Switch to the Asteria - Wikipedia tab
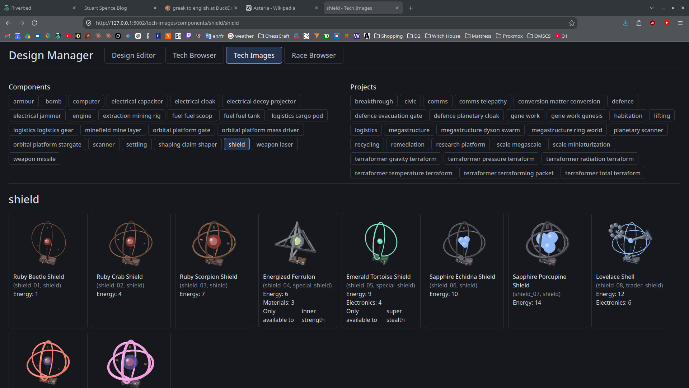The height and width of the screenshot is (388, 689). 282,8
